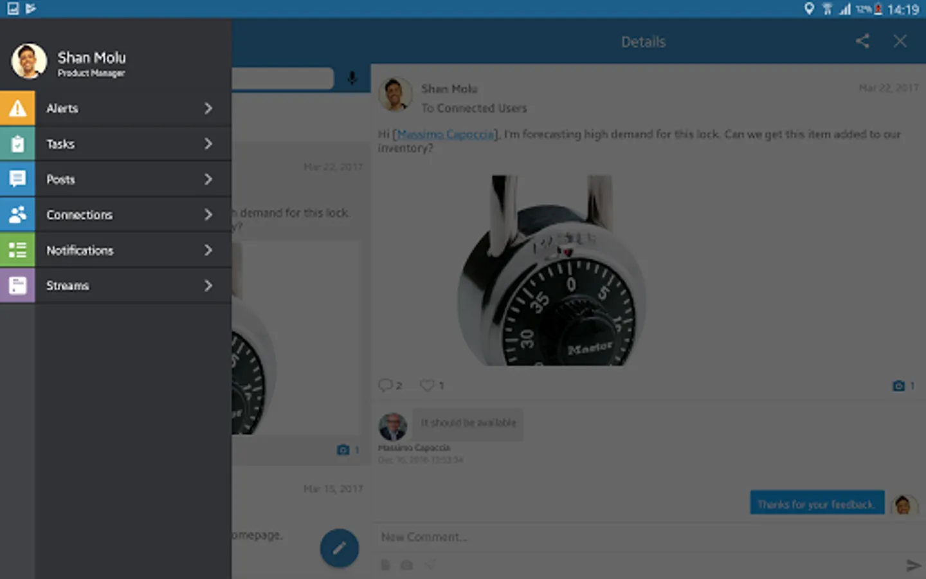926x579 pixels.
Task: Click the search field beside the microphone
Action: 283,78
